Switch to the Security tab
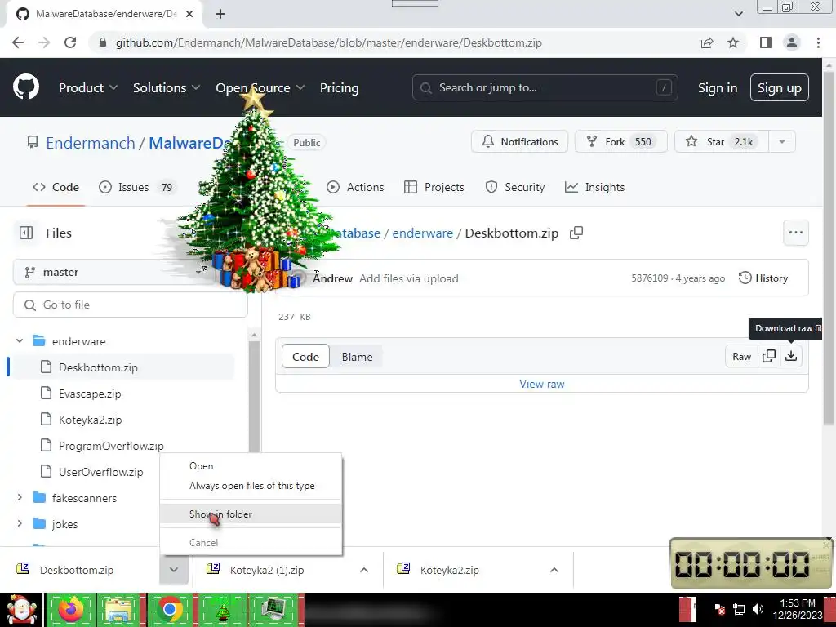836x627 pixels. (x=515, y=187)
